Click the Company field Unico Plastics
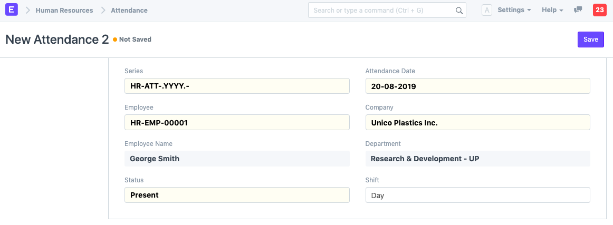Image resolution: width=613 pixels, height=225 pixels. coord(477,122)
